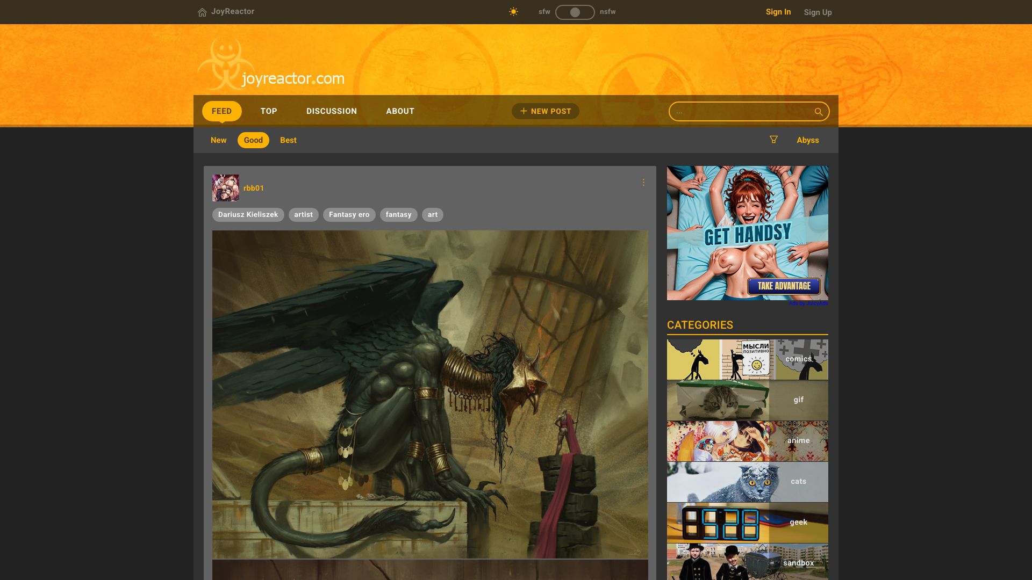
Task: Click the Sign In link
Action: click(x=778, y=12)
